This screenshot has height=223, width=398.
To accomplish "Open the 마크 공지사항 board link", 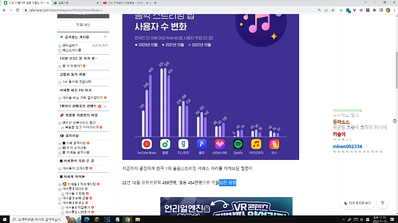I will coord(74,148).
